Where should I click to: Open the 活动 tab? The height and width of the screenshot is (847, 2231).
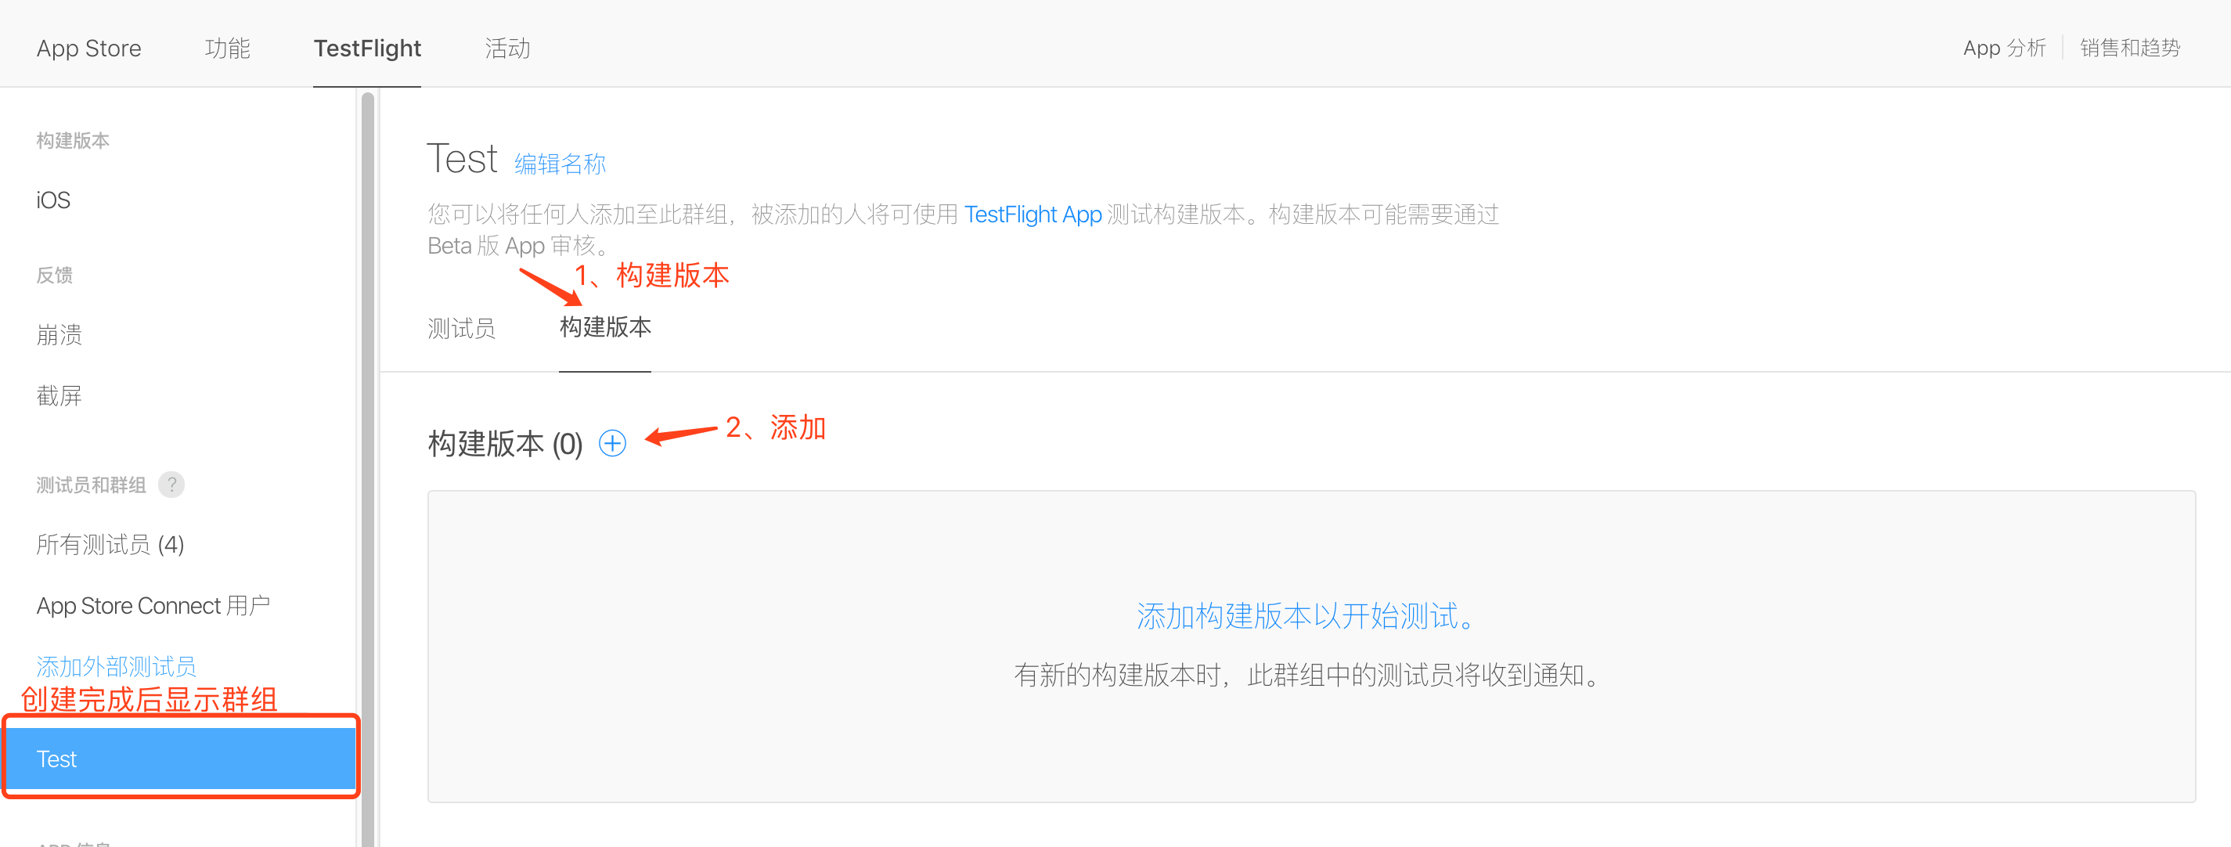pos(506,49)
